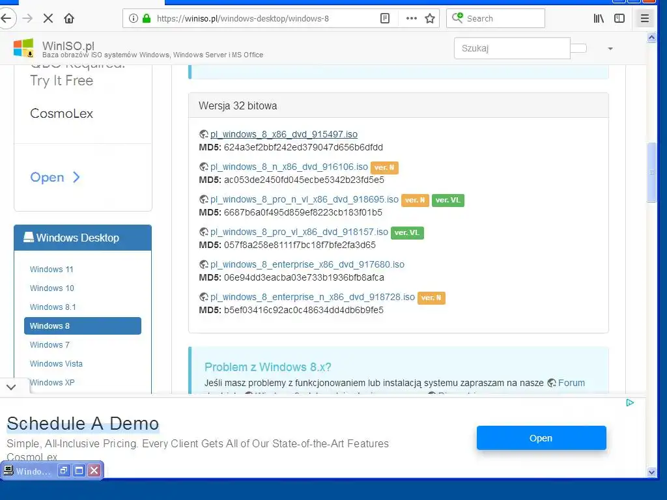Viewport: 667px width, 500px height.
Task: Collapse bottom ad with the chevron-down tab
Action: [11, 387]
